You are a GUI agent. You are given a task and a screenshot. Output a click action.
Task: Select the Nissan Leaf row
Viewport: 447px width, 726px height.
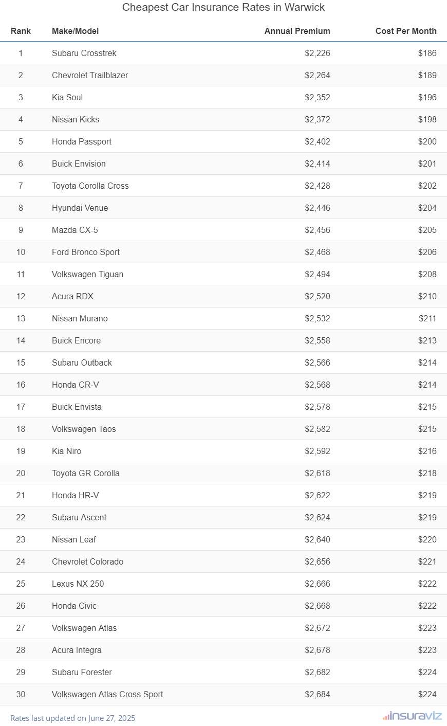pyautogui.click(x=74, y=539)
